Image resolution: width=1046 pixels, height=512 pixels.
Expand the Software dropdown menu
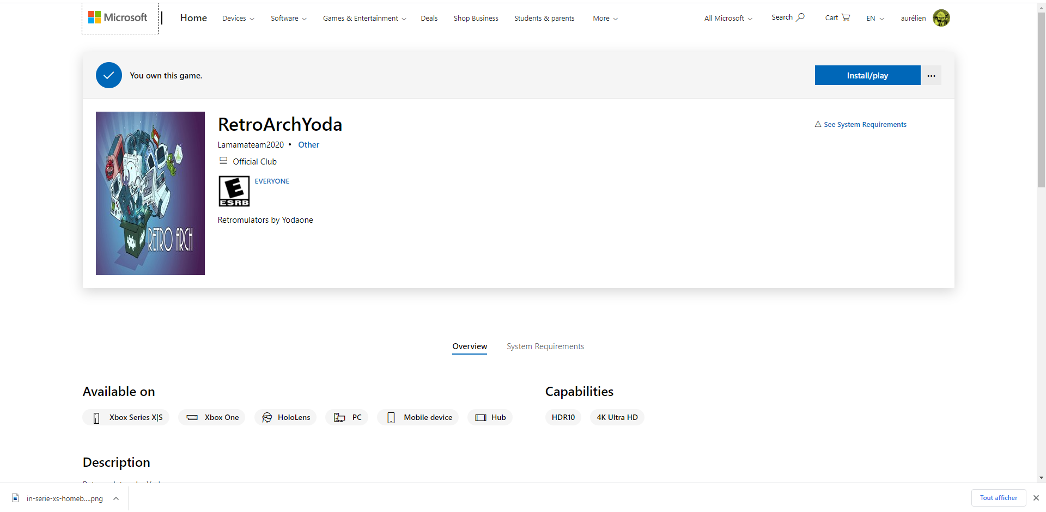coord(288,19)
